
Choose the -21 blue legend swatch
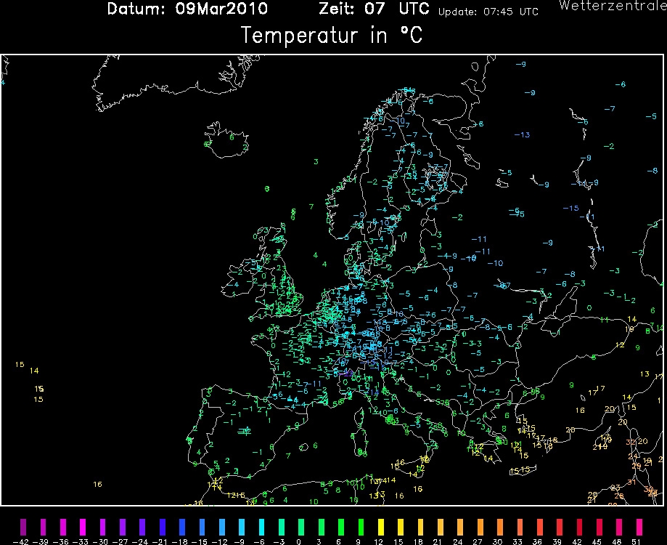tap(162, 527)
